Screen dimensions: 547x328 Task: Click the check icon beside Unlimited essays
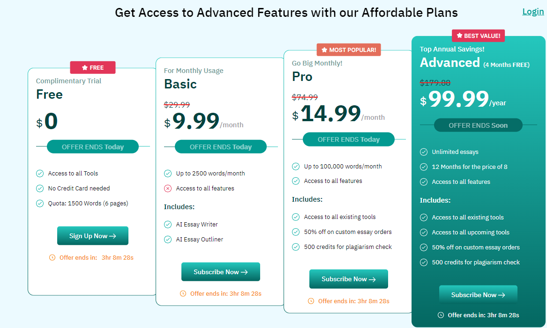point(424,152)
